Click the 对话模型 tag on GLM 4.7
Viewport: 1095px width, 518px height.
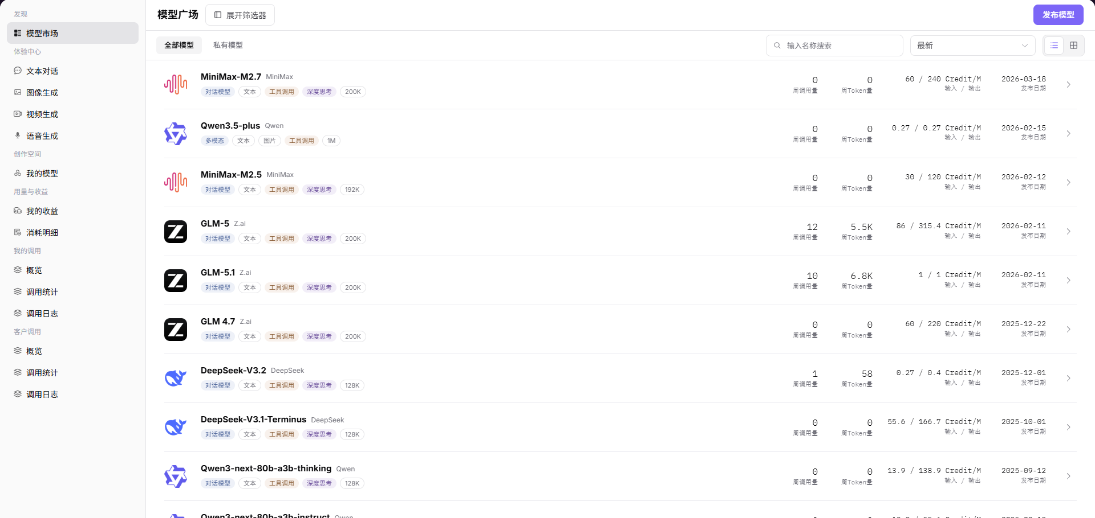[x=218, y=336]
